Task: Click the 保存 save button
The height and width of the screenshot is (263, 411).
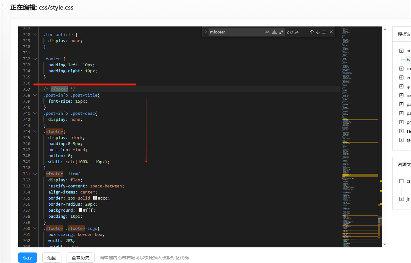Action: point(28,258)
